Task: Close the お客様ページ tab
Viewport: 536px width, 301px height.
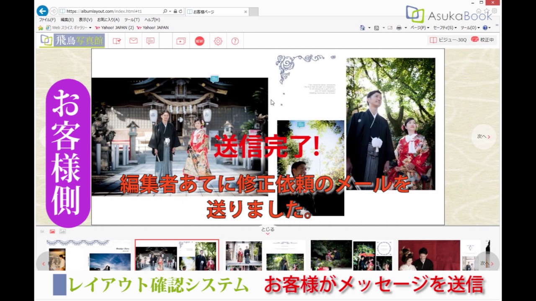Action: [245, 12]
